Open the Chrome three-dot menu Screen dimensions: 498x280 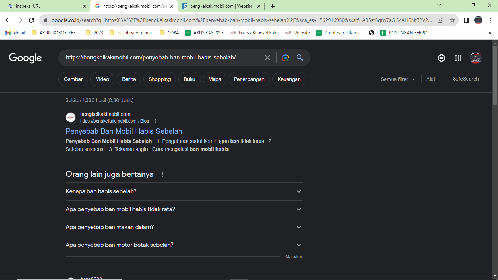point(490,20)
